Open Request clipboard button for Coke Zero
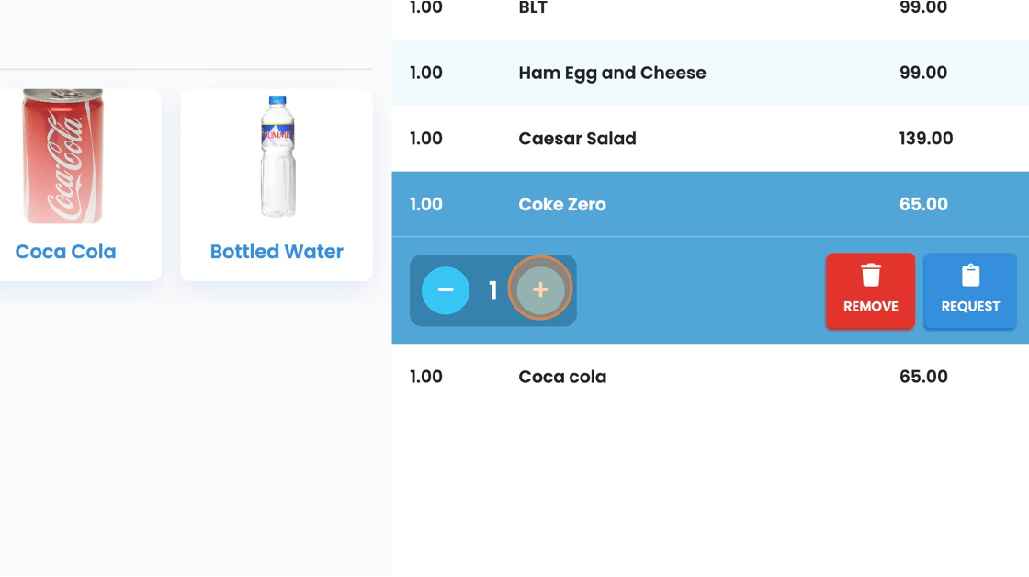Viewport: 1029px width, 577px height. [x=970, y=291]
